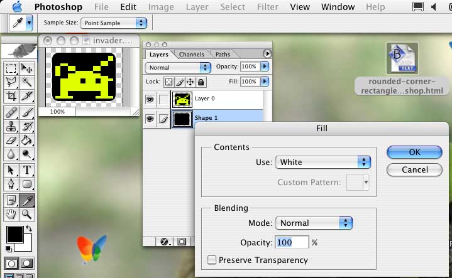
Task: Select the Eyedropper tool in toolbox
Action: [27, 200]
